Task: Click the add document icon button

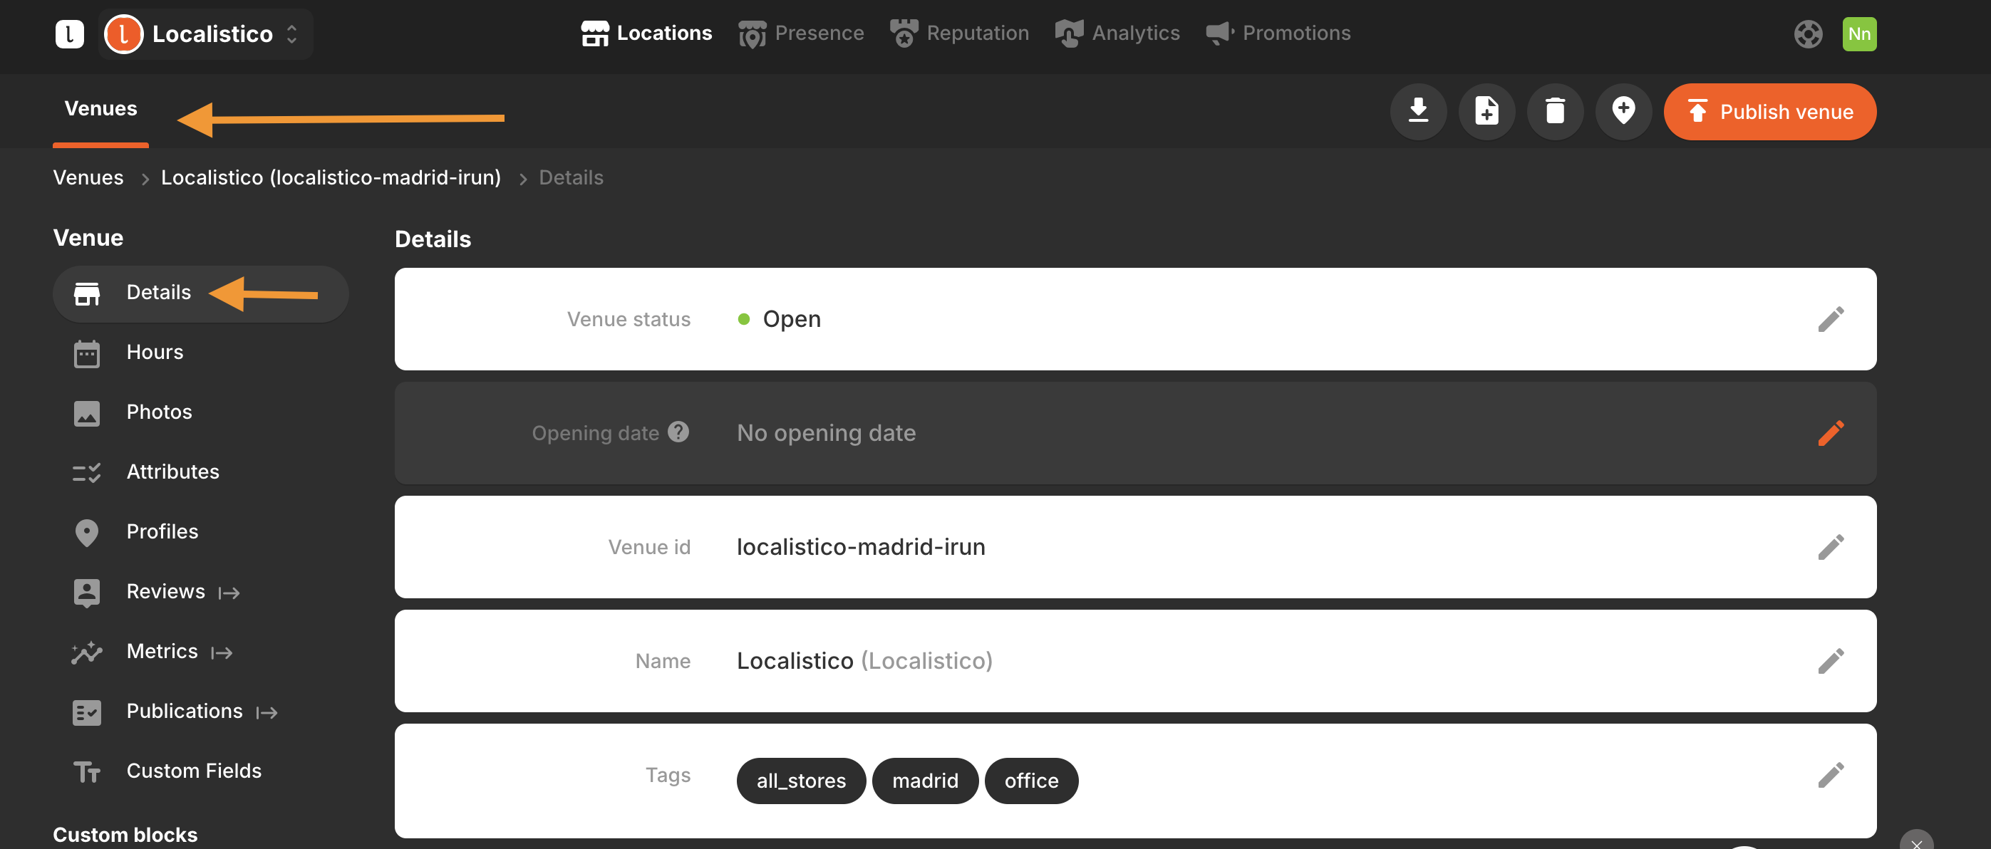Action: pos(1486,111)
